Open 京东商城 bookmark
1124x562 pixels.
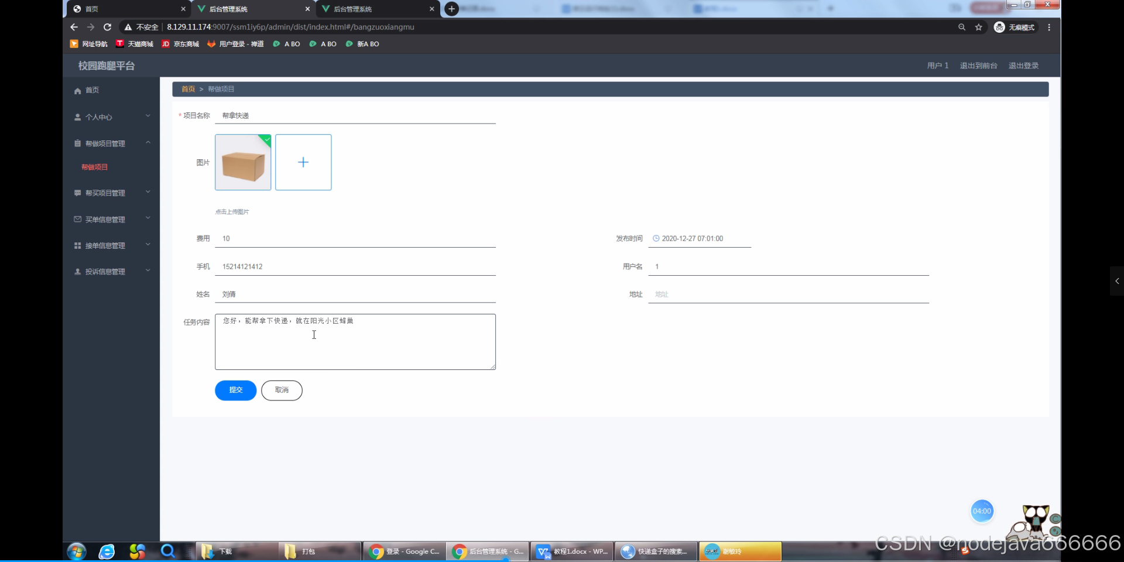click(180, 44)
